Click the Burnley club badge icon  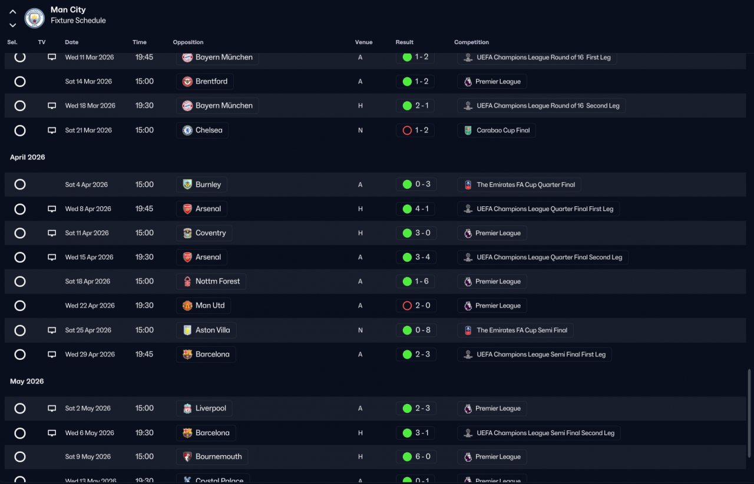click(187, 185)
